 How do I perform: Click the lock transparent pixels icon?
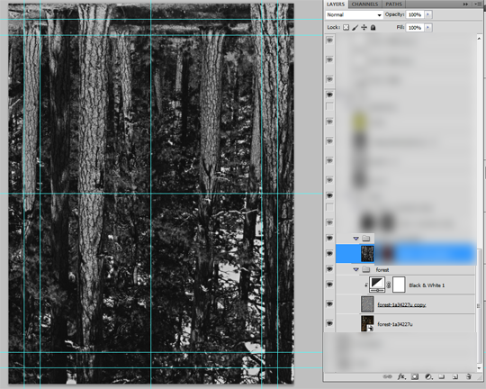click(x=346, y=28)
